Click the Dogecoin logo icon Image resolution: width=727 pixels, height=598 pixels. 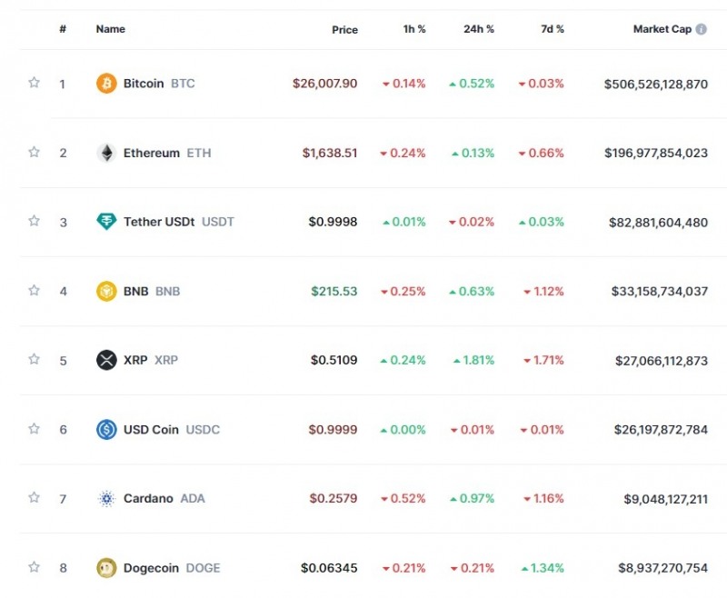coord(106,568)
